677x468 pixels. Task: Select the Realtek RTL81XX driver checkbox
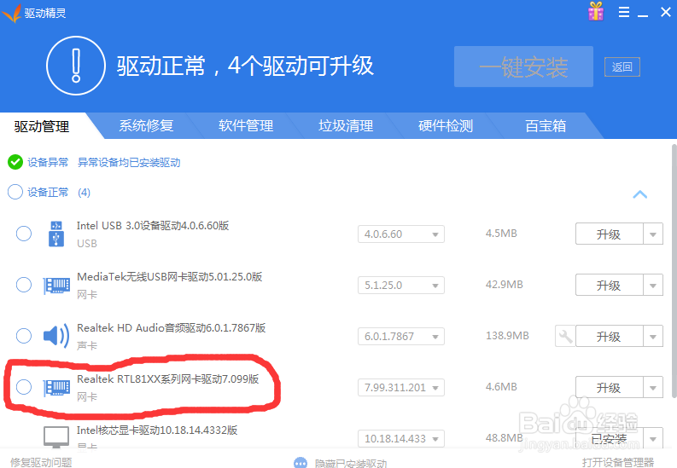click(24, 387)
